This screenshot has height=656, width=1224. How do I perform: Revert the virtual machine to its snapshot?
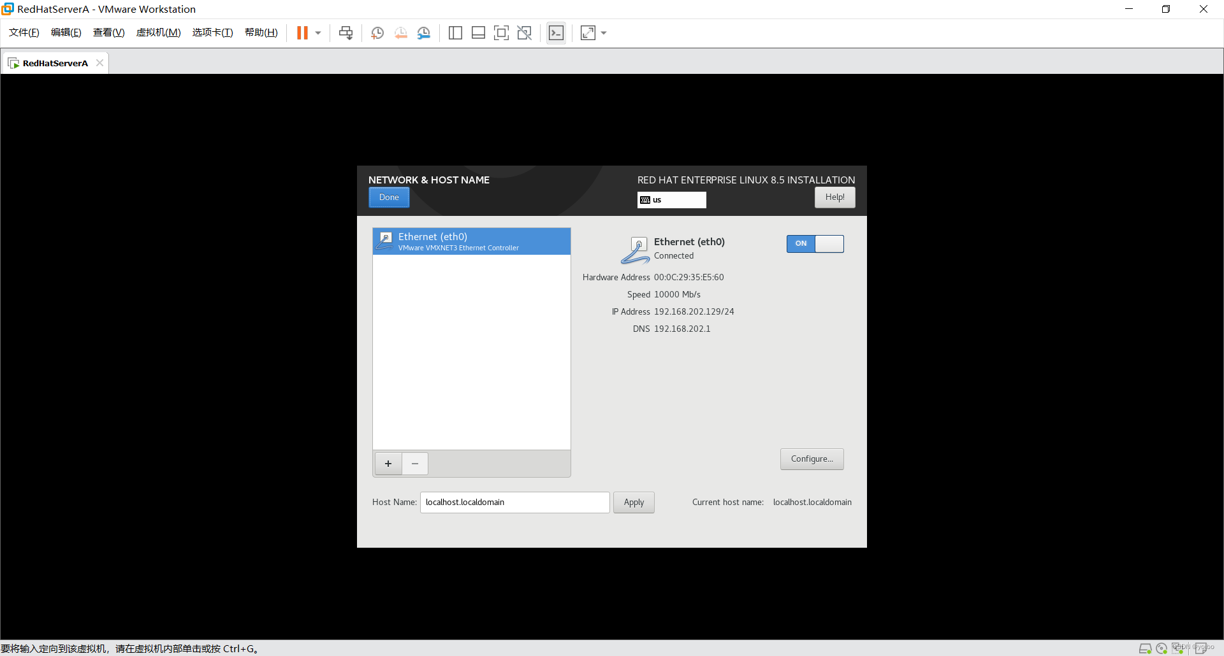pyautogui.click(x=400, y=33)
